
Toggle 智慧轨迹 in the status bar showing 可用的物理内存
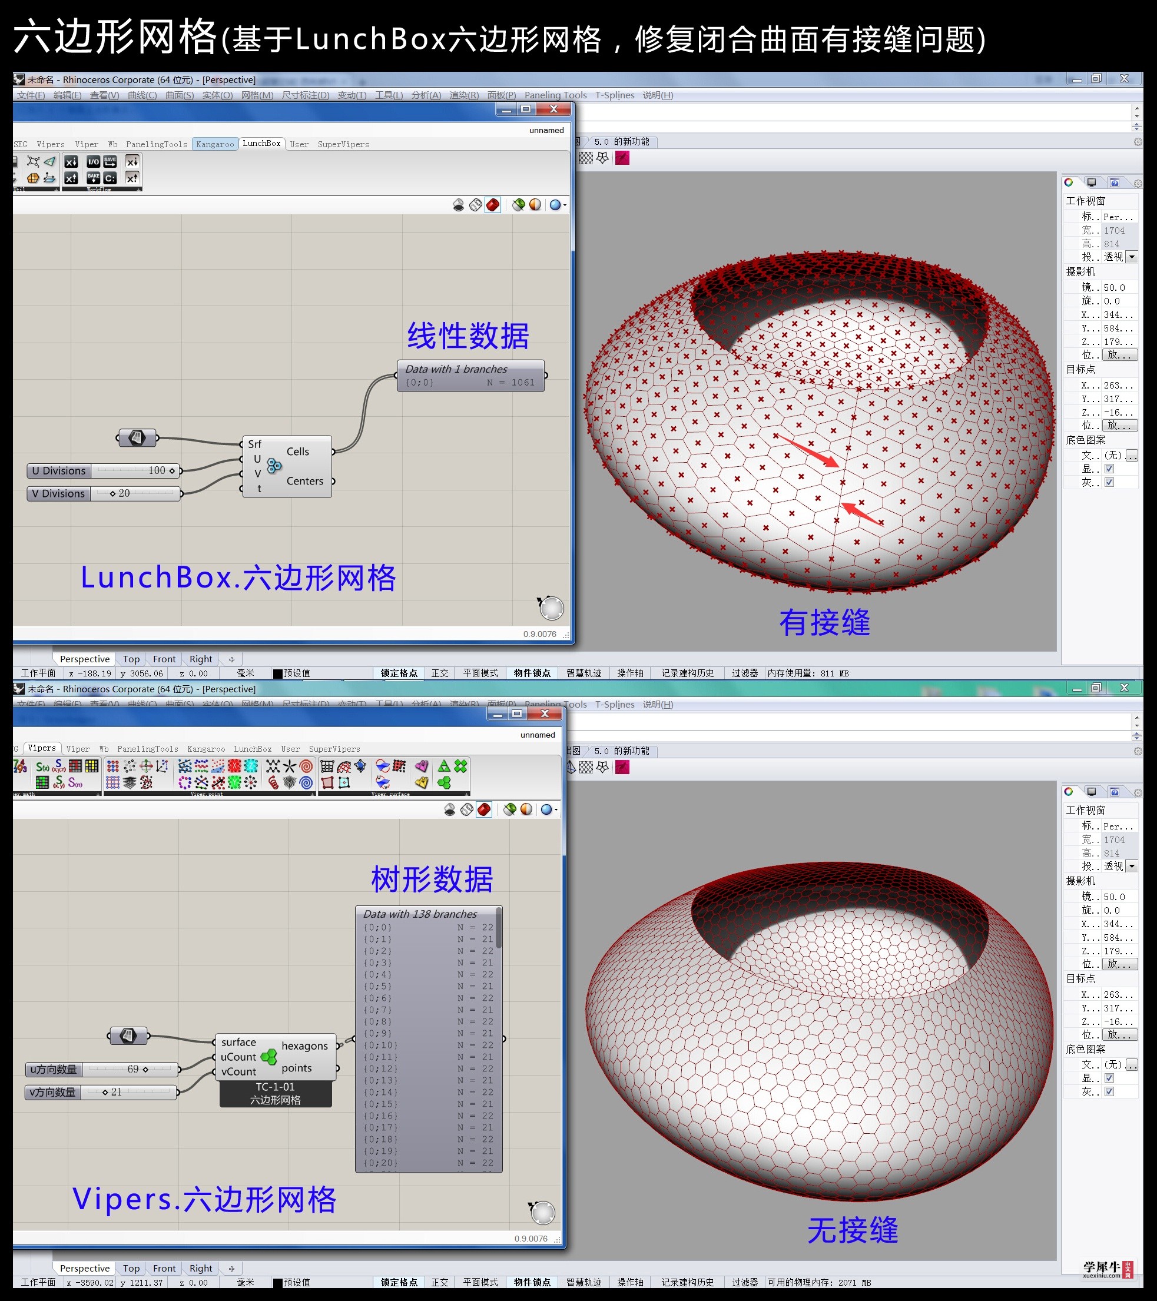584,1283
